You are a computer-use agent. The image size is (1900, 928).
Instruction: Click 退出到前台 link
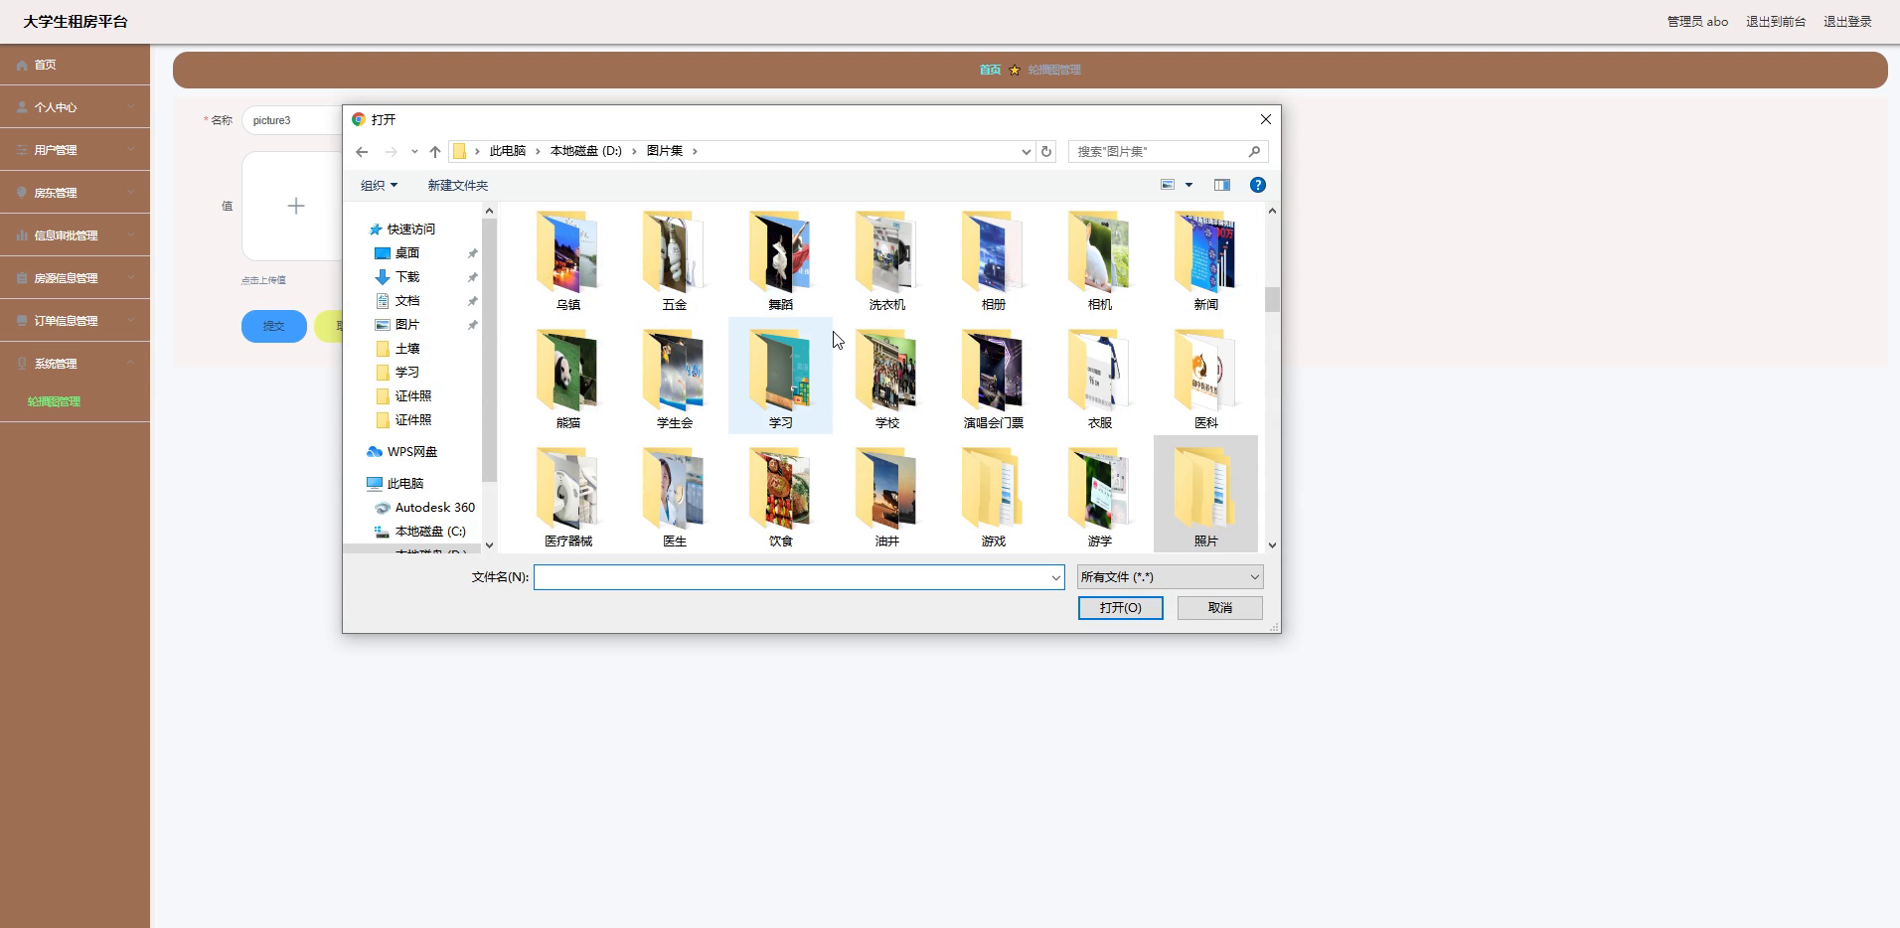[1776, 22]
